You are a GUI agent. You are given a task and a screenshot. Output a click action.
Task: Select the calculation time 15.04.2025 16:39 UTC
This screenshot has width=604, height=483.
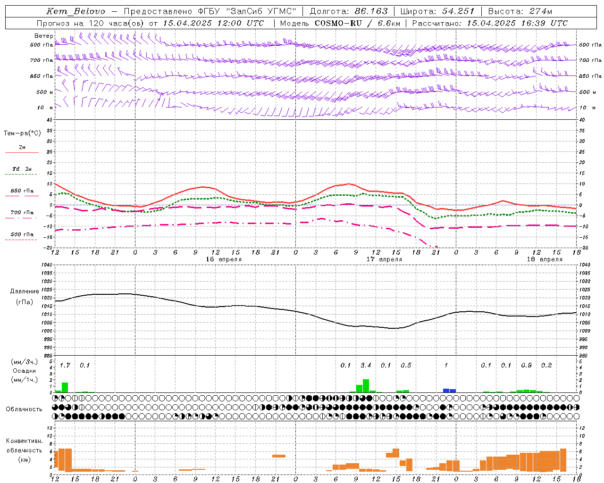[517, 23]
